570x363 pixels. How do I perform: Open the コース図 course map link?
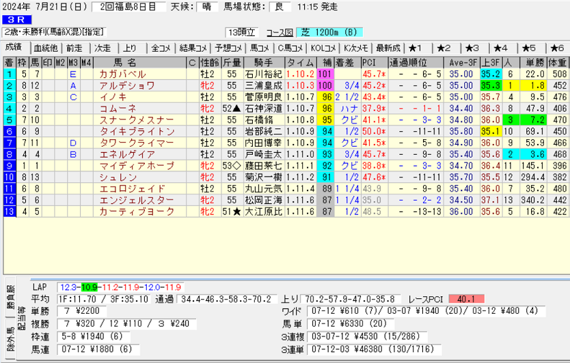(279, 32)
